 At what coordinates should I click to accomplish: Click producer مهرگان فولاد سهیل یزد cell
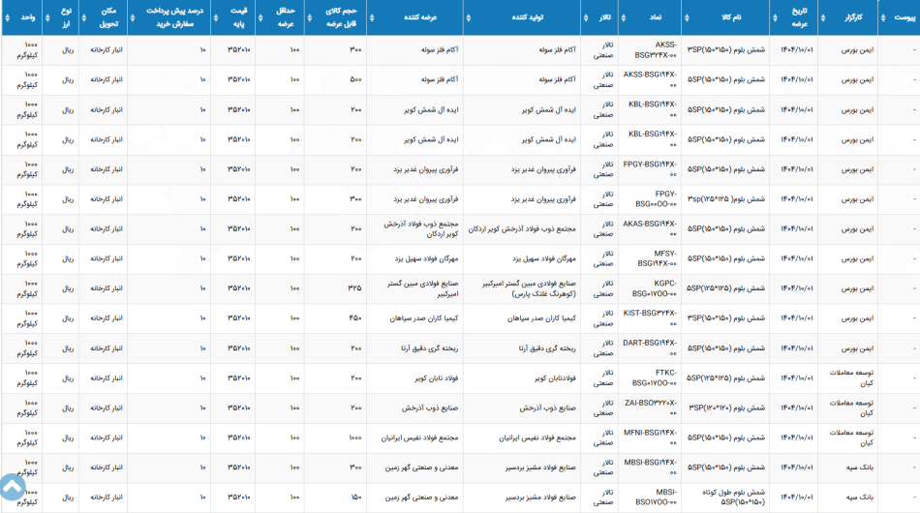(522, 258)
